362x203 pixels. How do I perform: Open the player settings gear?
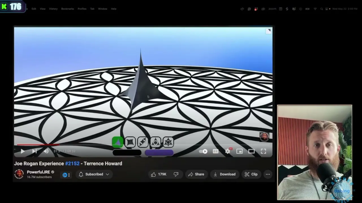pyautogui.click(x=228, y=151)
